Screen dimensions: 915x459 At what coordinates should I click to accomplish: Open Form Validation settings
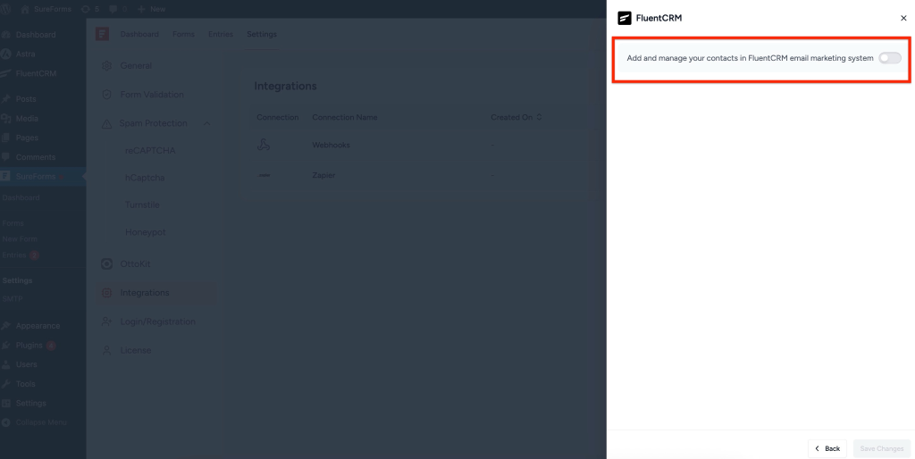152,95
